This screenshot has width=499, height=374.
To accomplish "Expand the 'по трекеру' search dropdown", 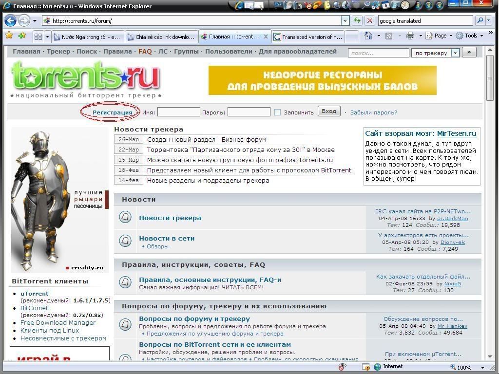I will click(x=455, y=53).
